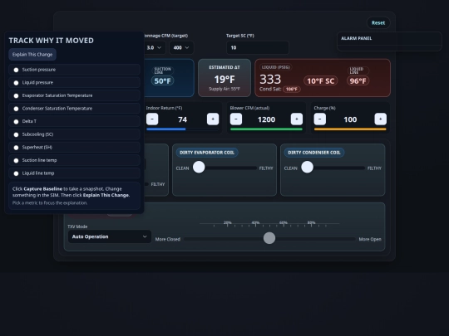Expand the TXV Mode Auto Operation dropdown

point(110,236)
